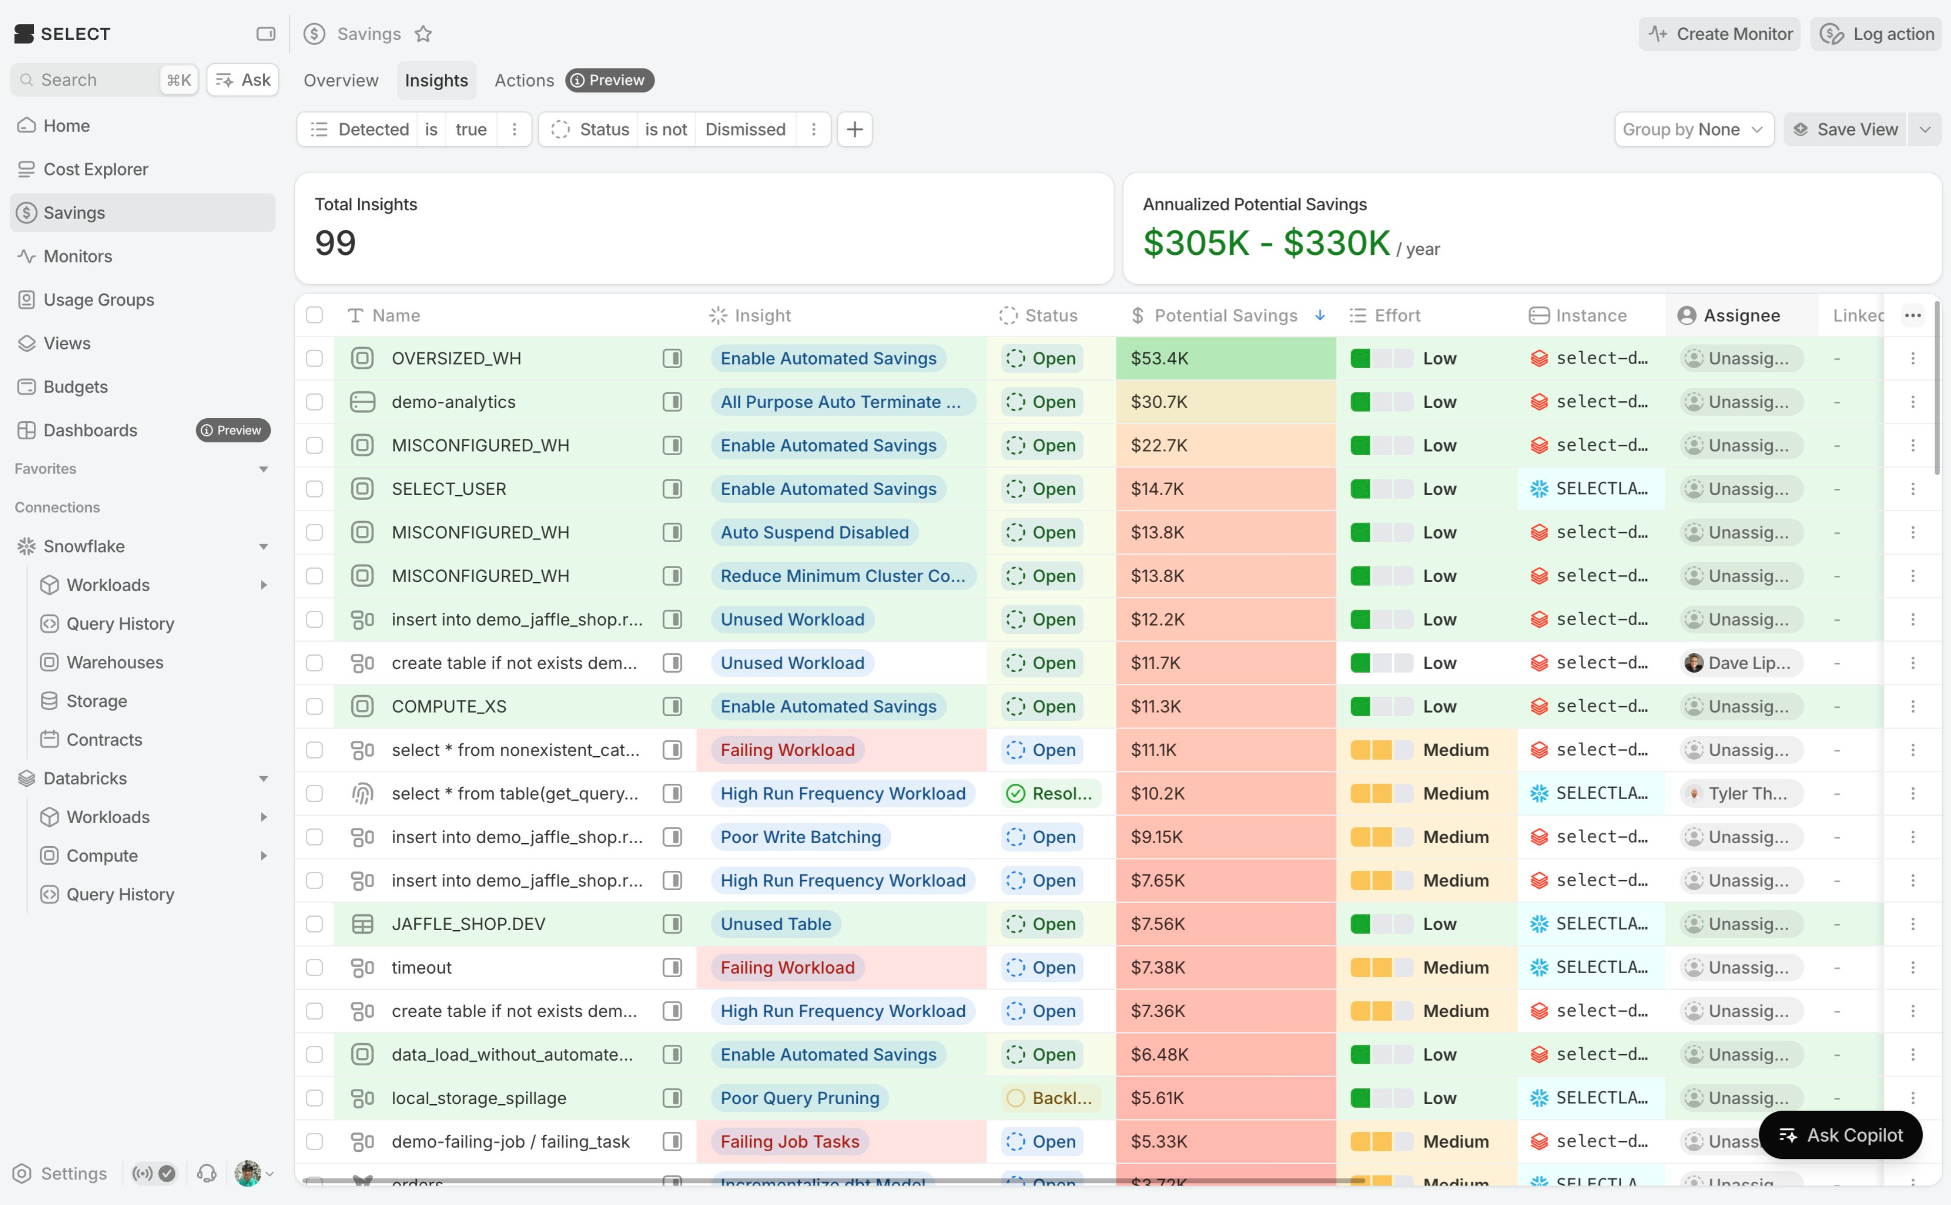Check the local_storage_spillage row checkbox
Viewport: 1951px width, 1205px height.
point(315,1098)
